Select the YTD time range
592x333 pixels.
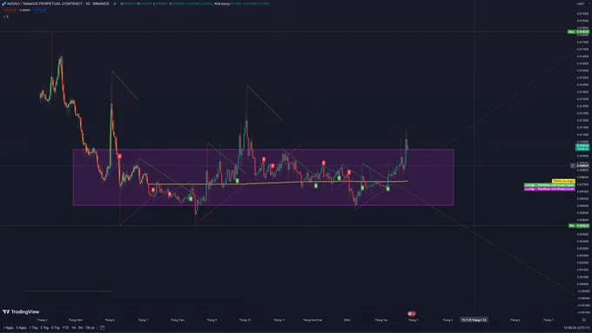point(65,328)
